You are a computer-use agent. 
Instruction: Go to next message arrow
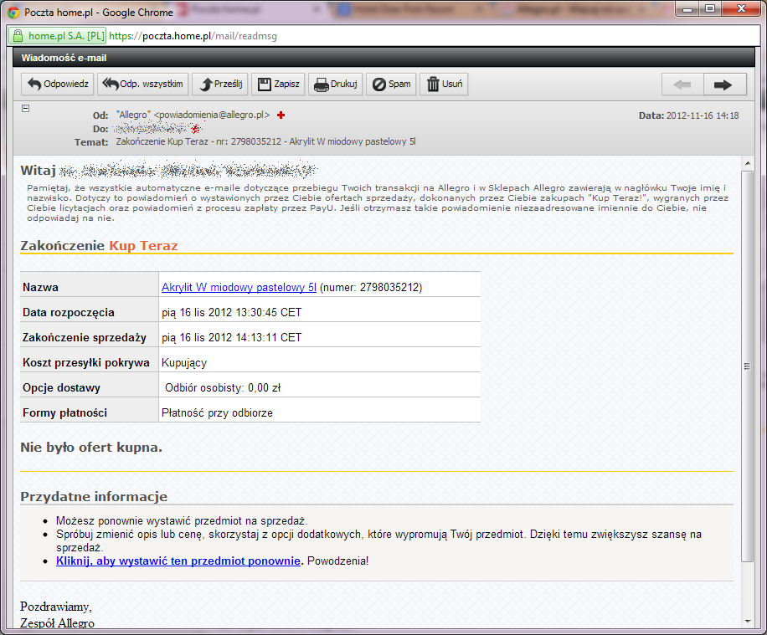pyautogui.click(x=725, y=84)
